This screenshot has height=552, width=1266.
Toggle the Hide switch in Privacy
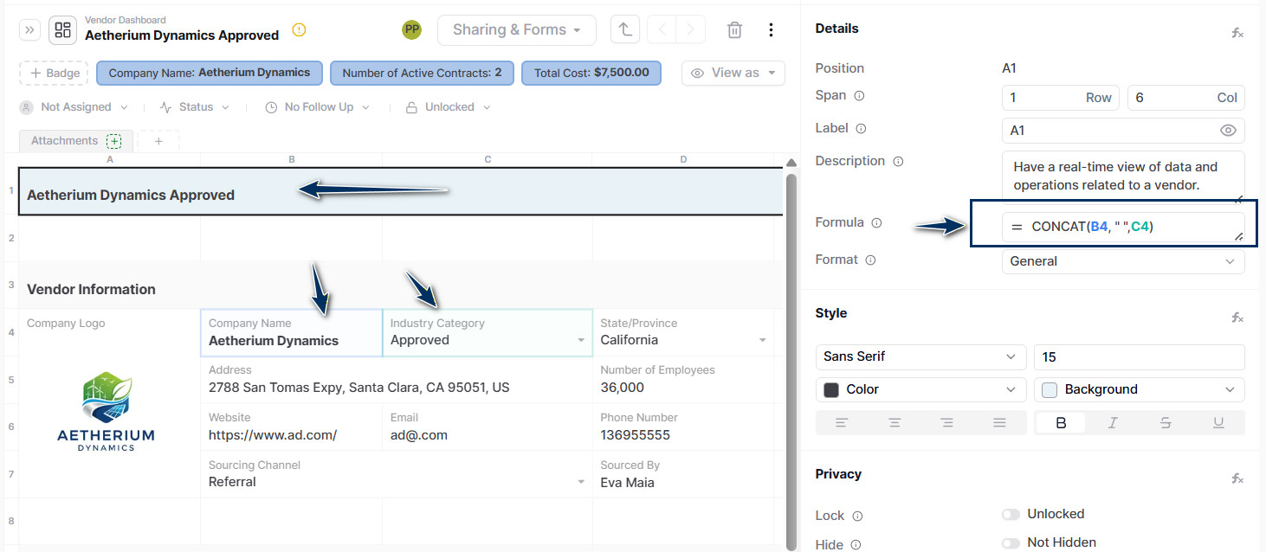1011,543
